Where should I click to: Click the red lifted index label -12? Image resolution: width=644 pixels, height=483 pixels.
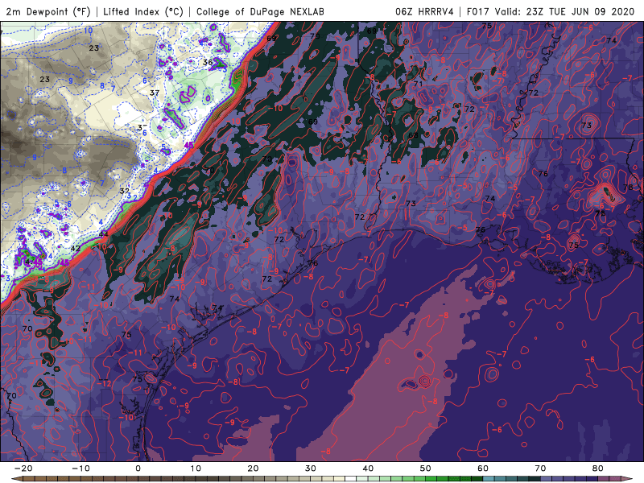(105, 383)
